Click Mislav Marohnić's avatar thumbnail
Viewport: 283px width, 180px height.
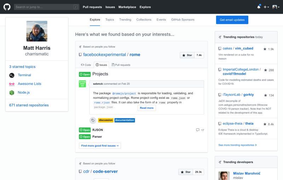coord(224,176)
